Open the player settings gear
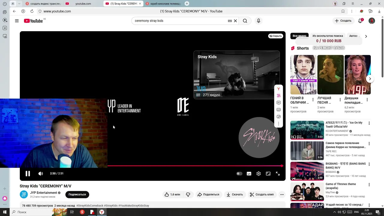The width and height of the screenshot is (384, 216). [259, 173]
